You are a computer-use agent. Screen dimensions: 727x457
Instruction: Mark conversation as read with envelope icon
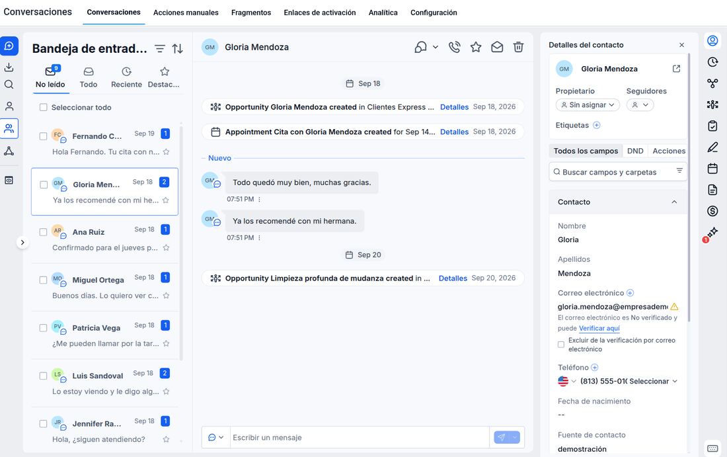point(497,47)
